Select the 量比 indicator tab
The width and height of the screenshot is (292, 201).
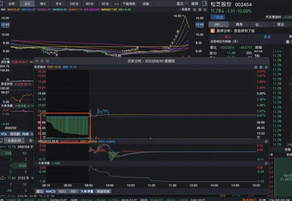pos(40,191)
